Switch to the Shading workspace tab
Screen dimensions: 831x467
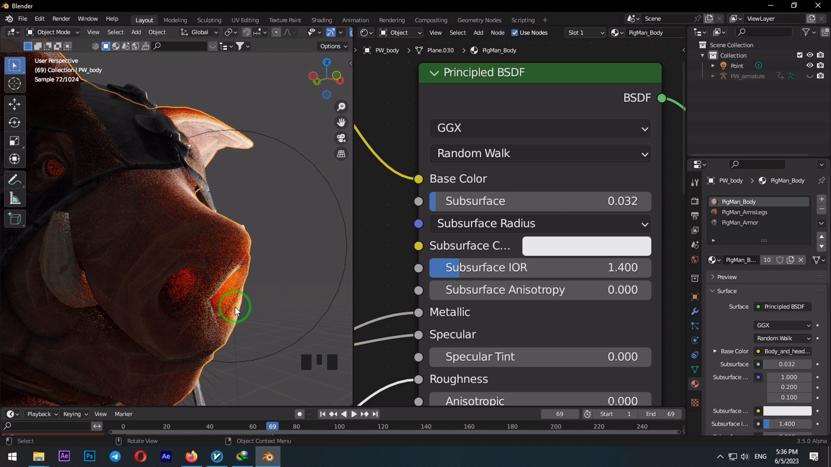(321, 20)
